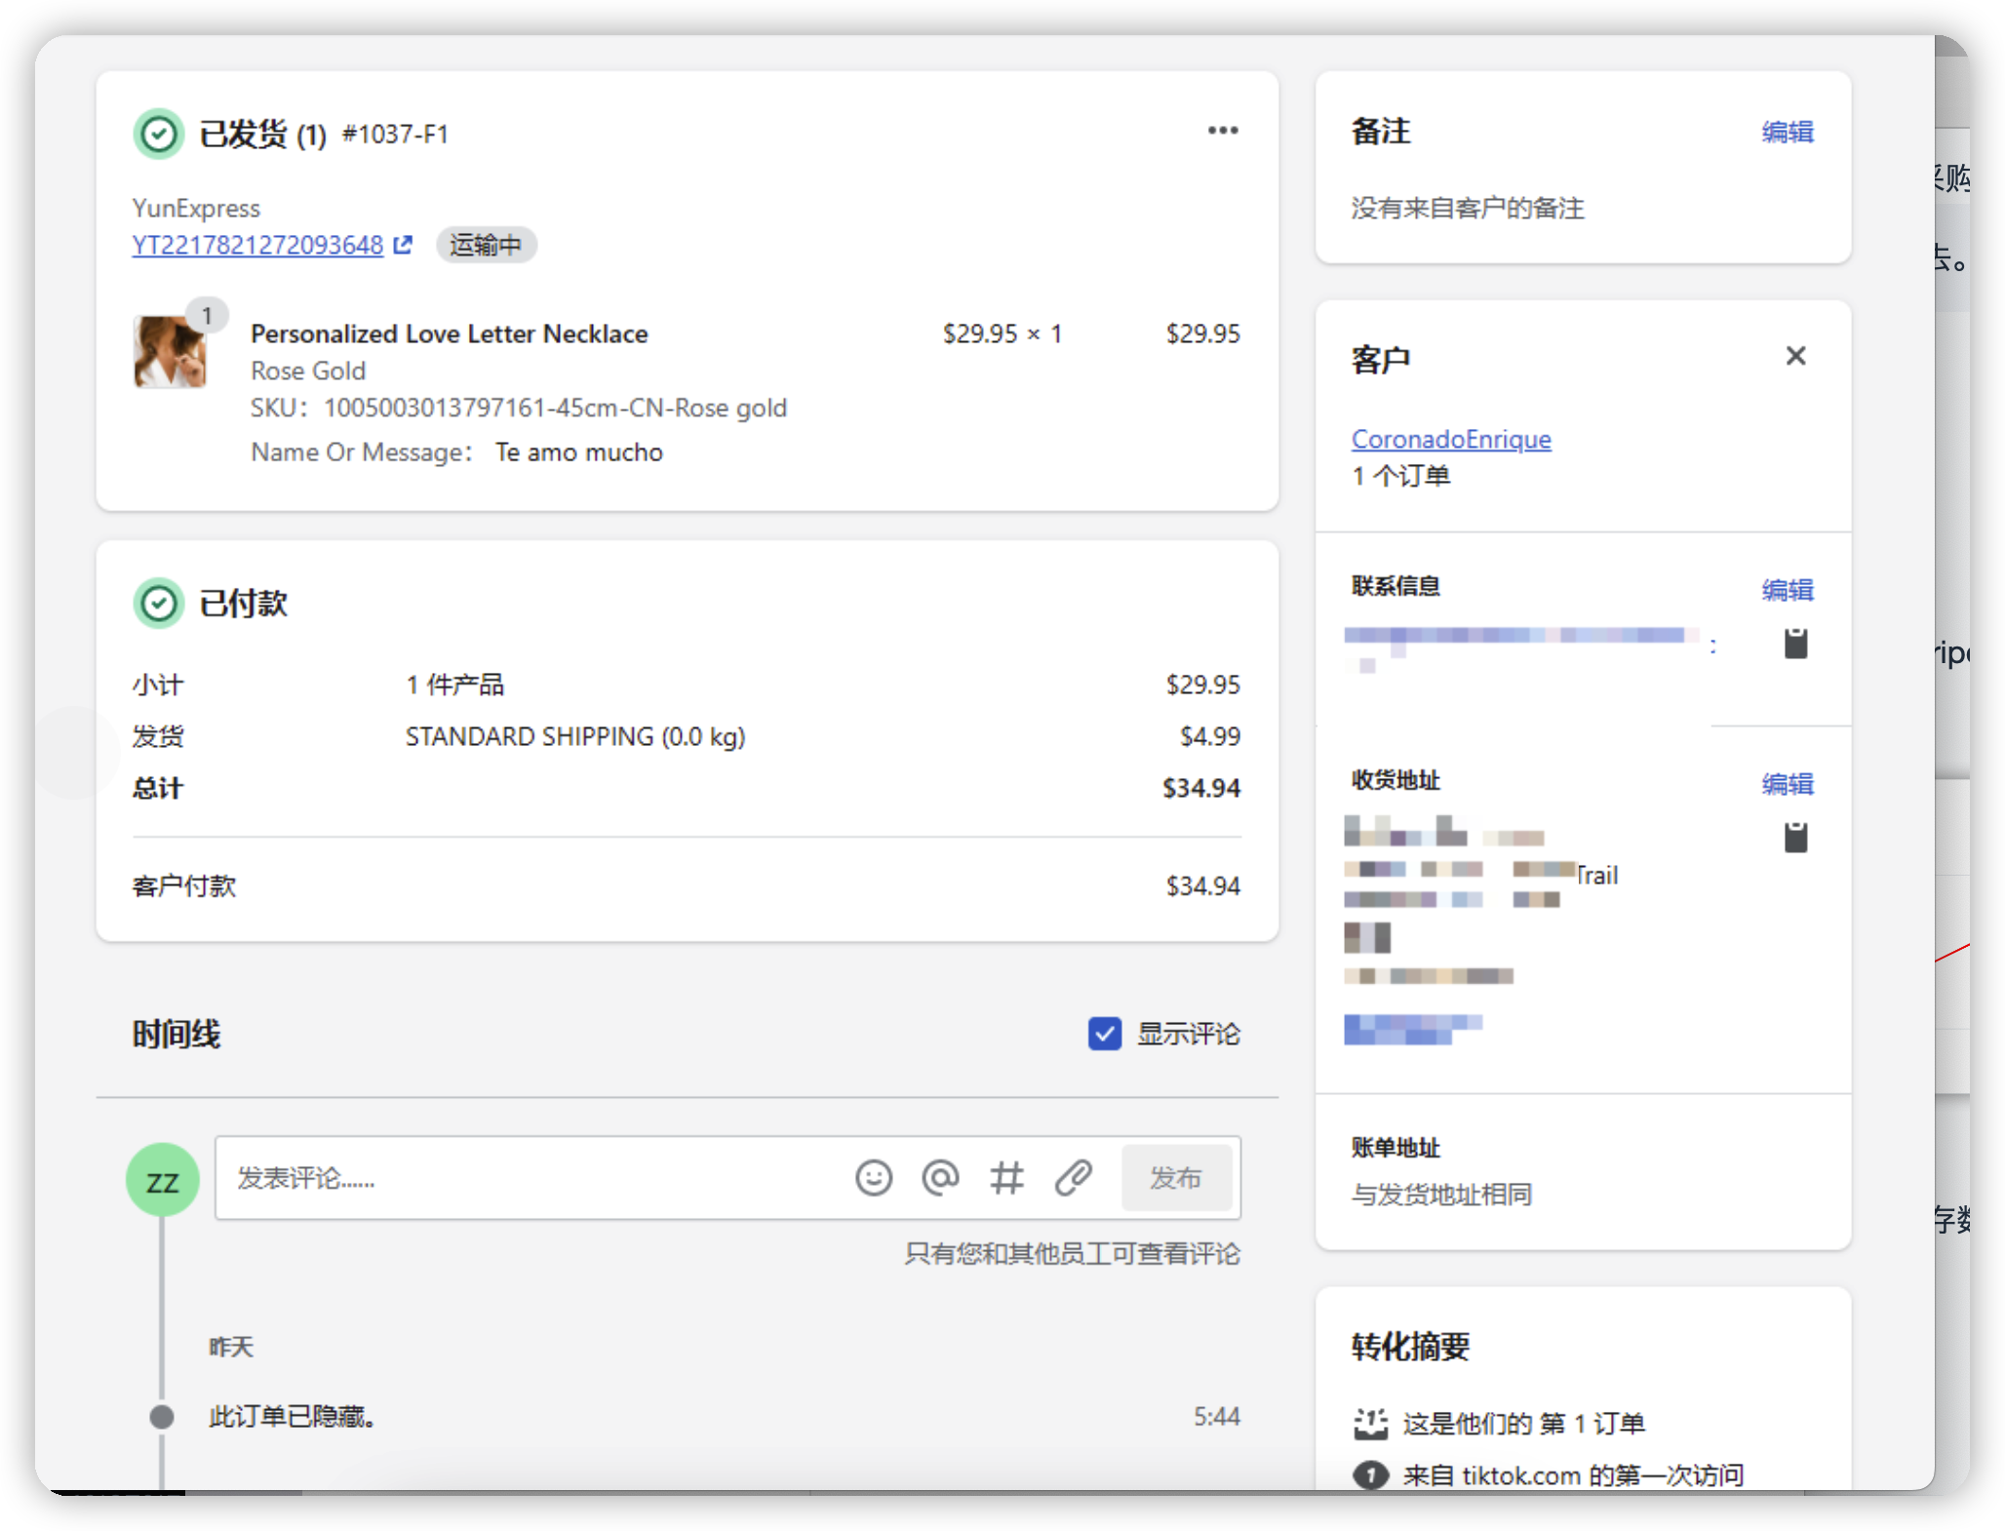Click the green 已付款 payment check icon
This screenshot has width=2005, height=1531.
click(x=159, y=602)
